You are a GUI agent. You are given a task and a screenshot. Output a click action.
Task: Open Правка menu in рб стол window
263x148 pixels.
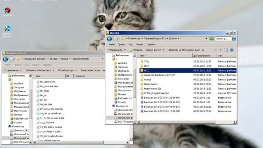[122, 44]
